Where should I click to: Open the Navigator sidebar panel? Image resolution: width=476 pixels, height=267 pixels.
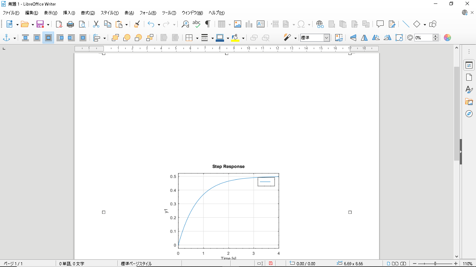pyautogui.click(x=469, y=114)
